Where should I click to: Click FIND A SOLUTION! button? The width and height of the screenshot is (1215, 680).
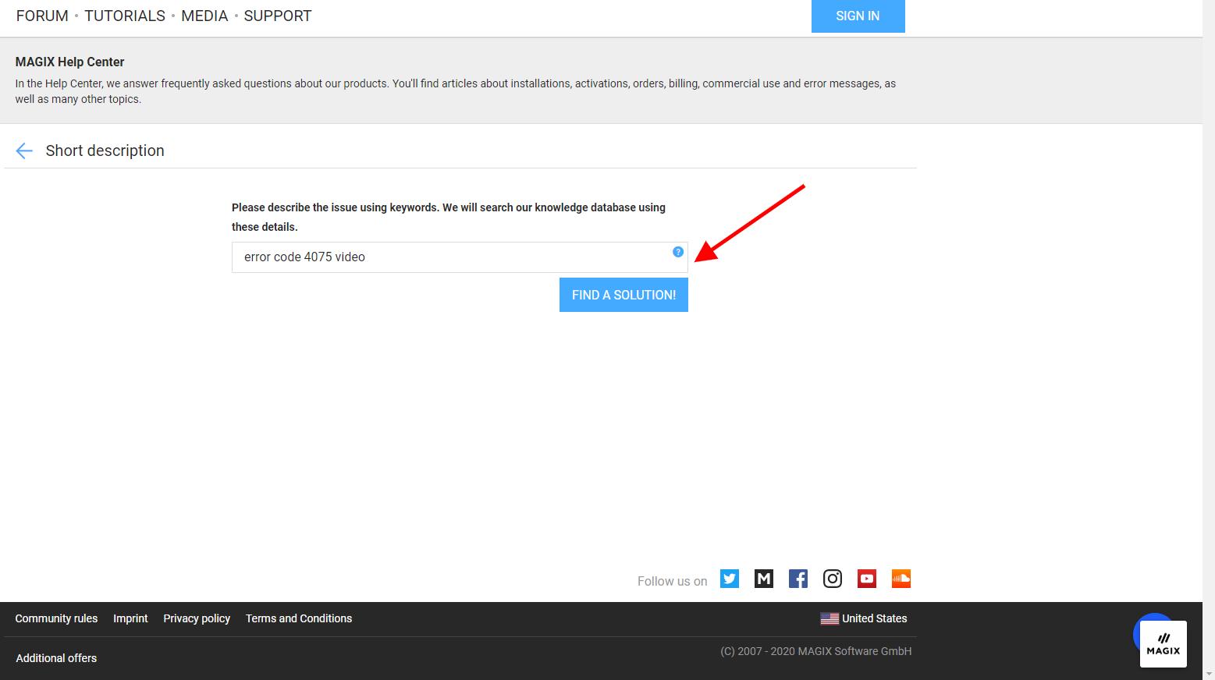[623, 295]
